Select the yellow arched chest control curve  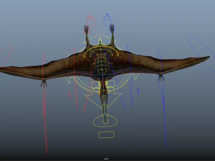pos(101,51)
